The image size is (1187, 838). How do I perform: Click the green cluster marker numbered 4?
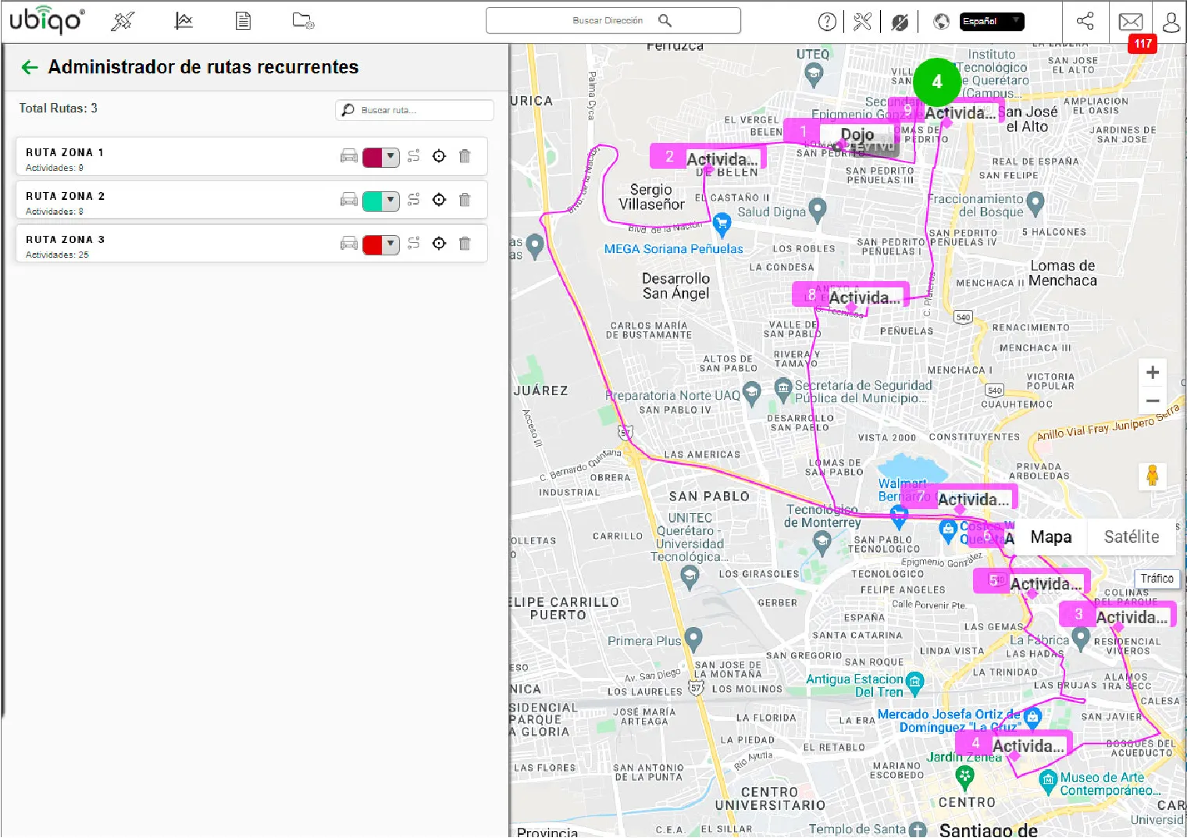click(x=937, y=82)
